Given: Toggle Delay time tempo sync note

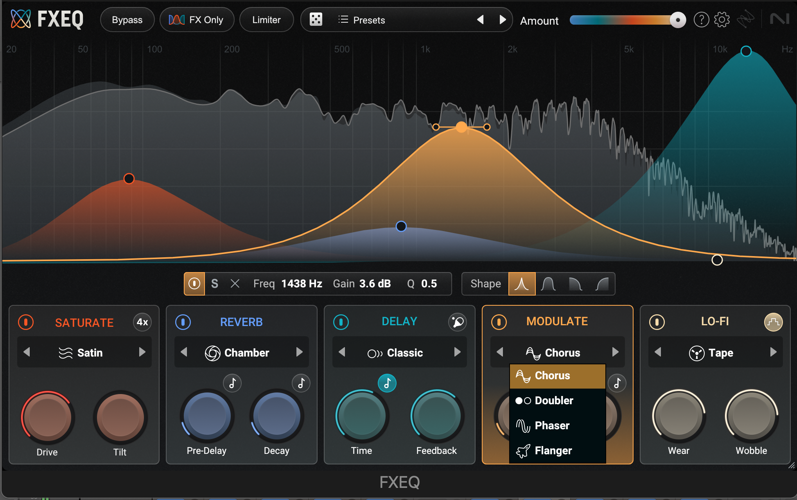Looking at the screenshot, I should 387,383.
